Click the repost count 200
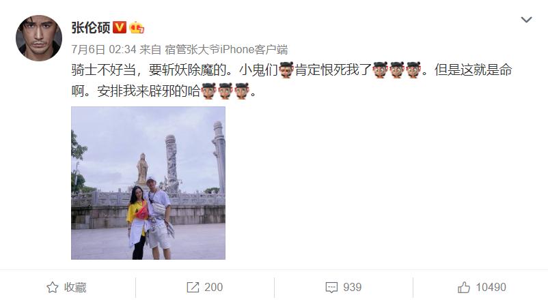 214,287
